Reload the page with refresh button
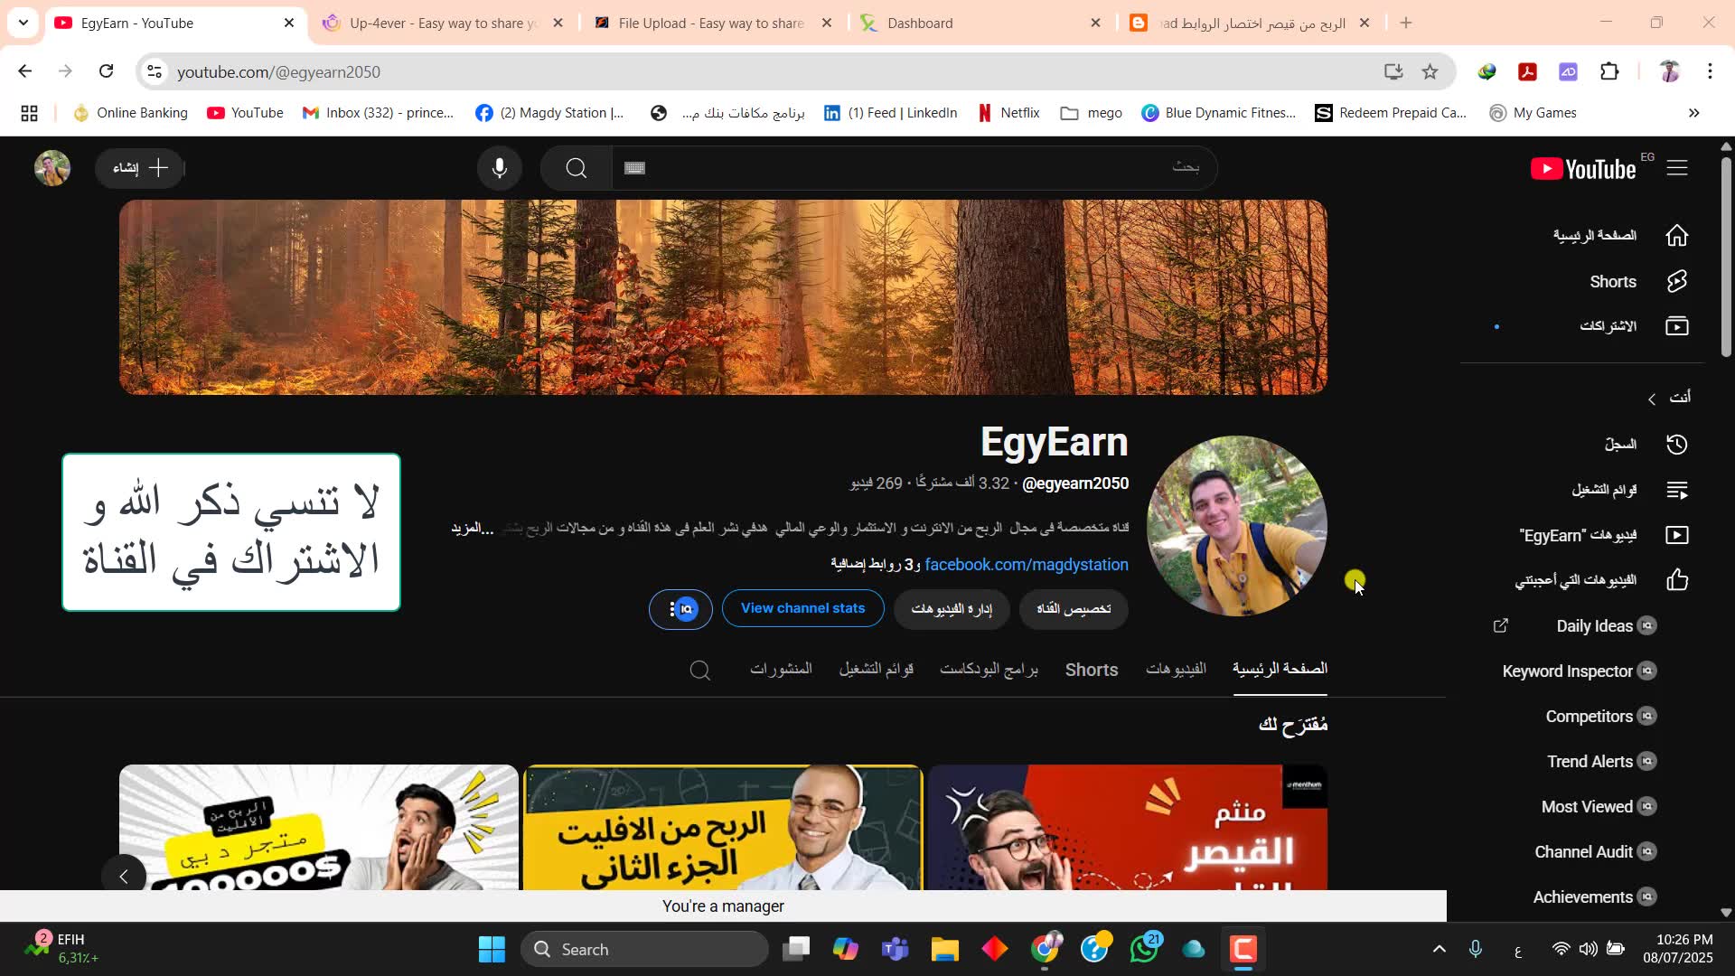1735x976 pixels. click(x=107, y=71)
